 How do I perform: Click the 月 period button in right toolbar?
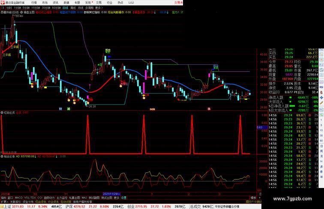click(x=321, y=156)
